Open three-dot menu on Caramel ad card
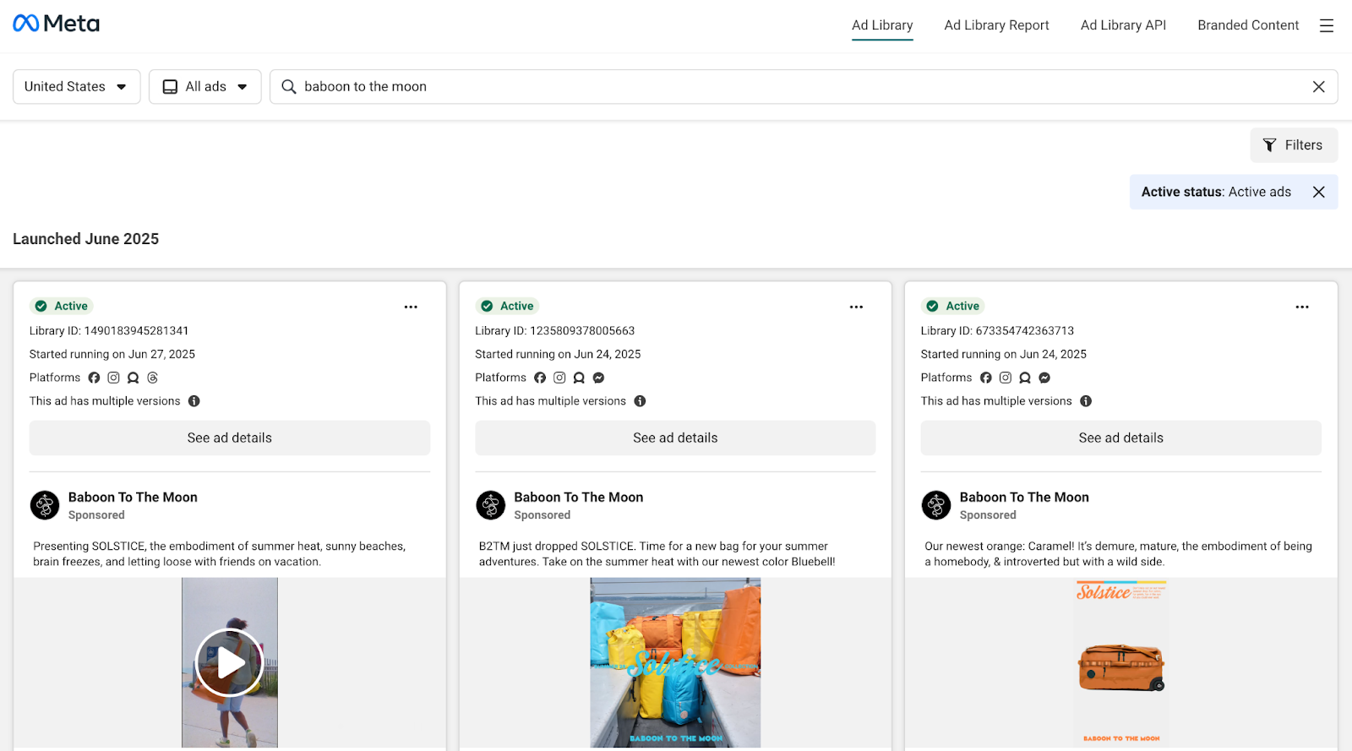Viewport: 1352px width, 751px height. (1302, 307)
